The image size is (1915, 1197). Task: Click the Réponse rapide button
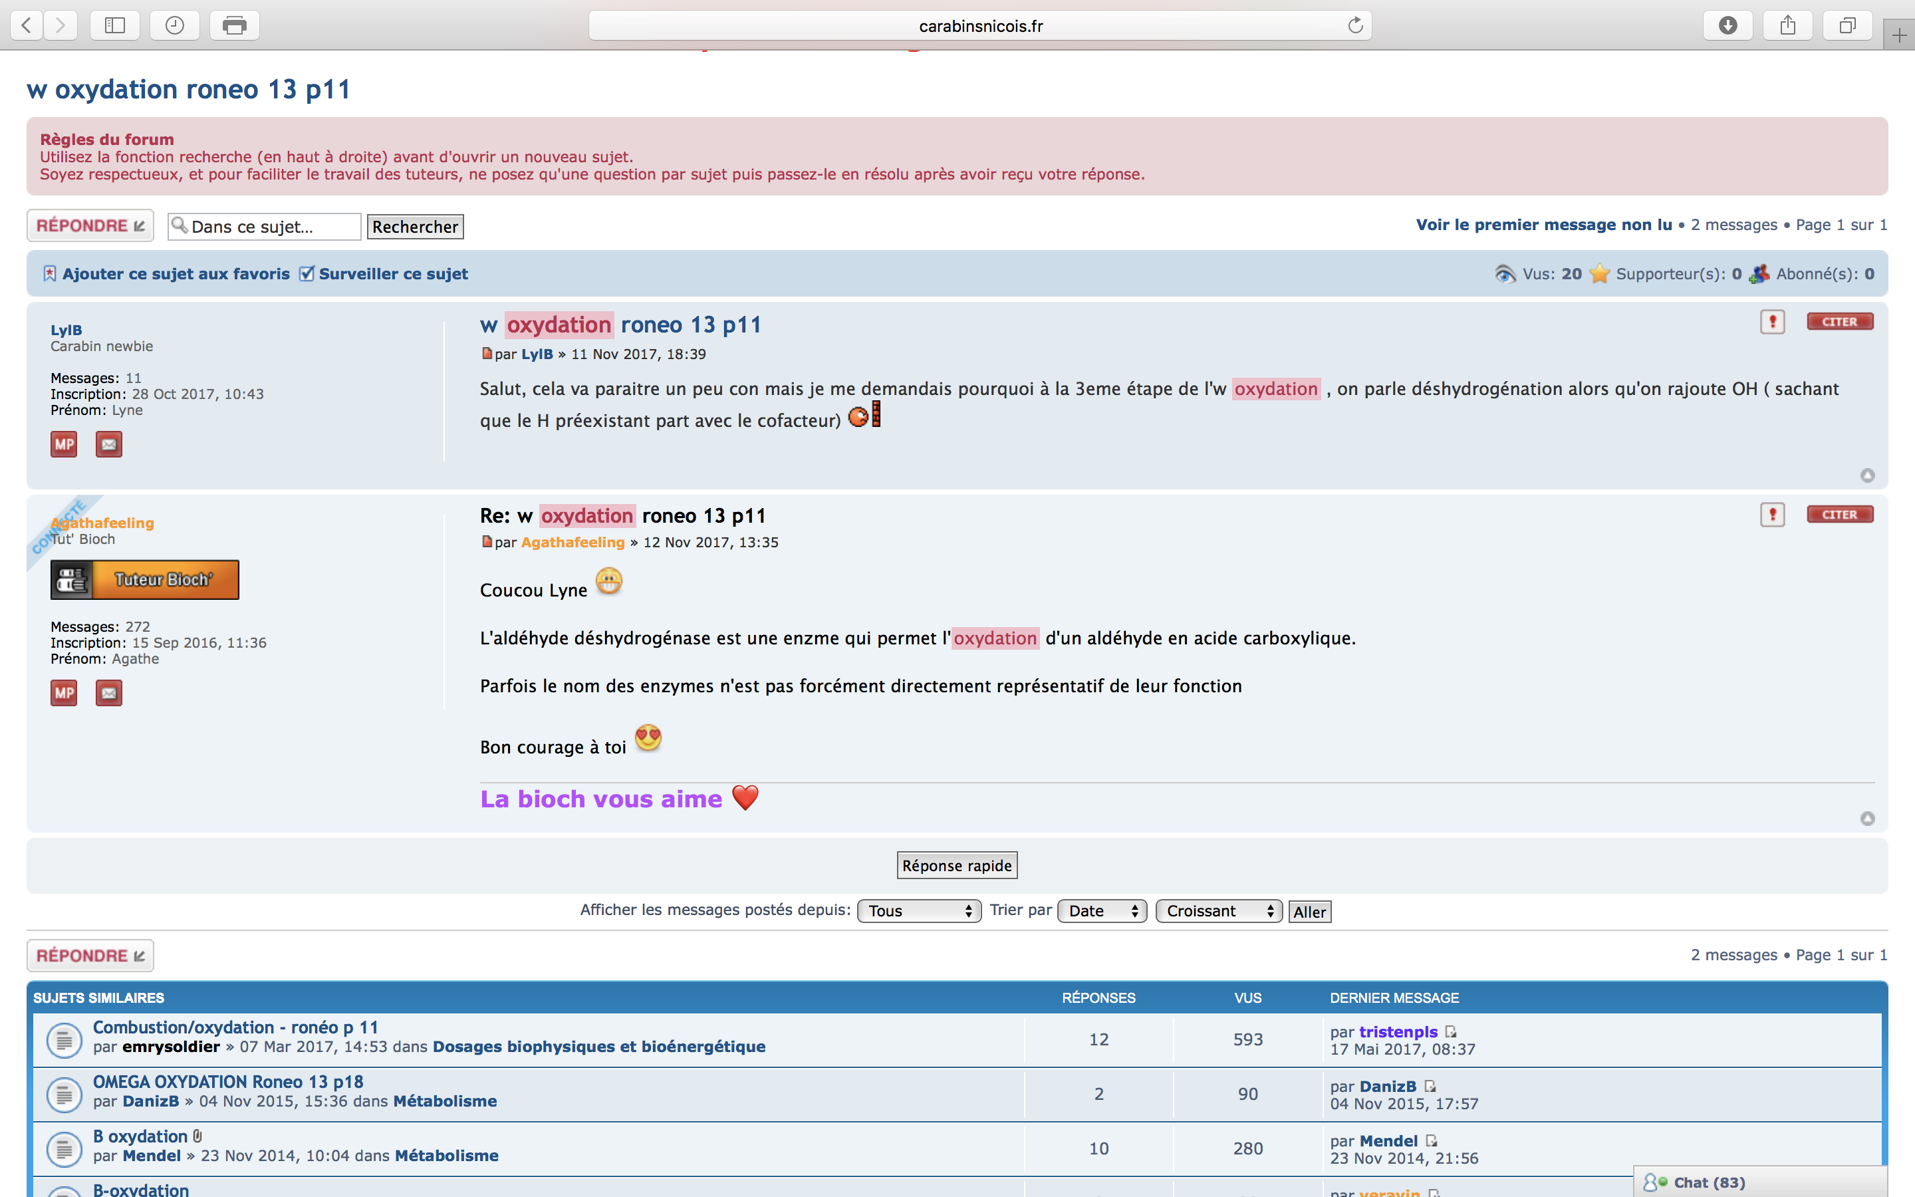pyautogui.click(x=957, y=865)
